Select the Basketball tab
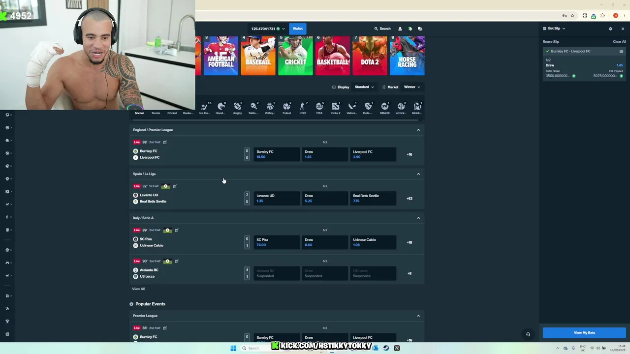This screenshot has width=630, height=354. pyautogui.click(x=188, y=113)
